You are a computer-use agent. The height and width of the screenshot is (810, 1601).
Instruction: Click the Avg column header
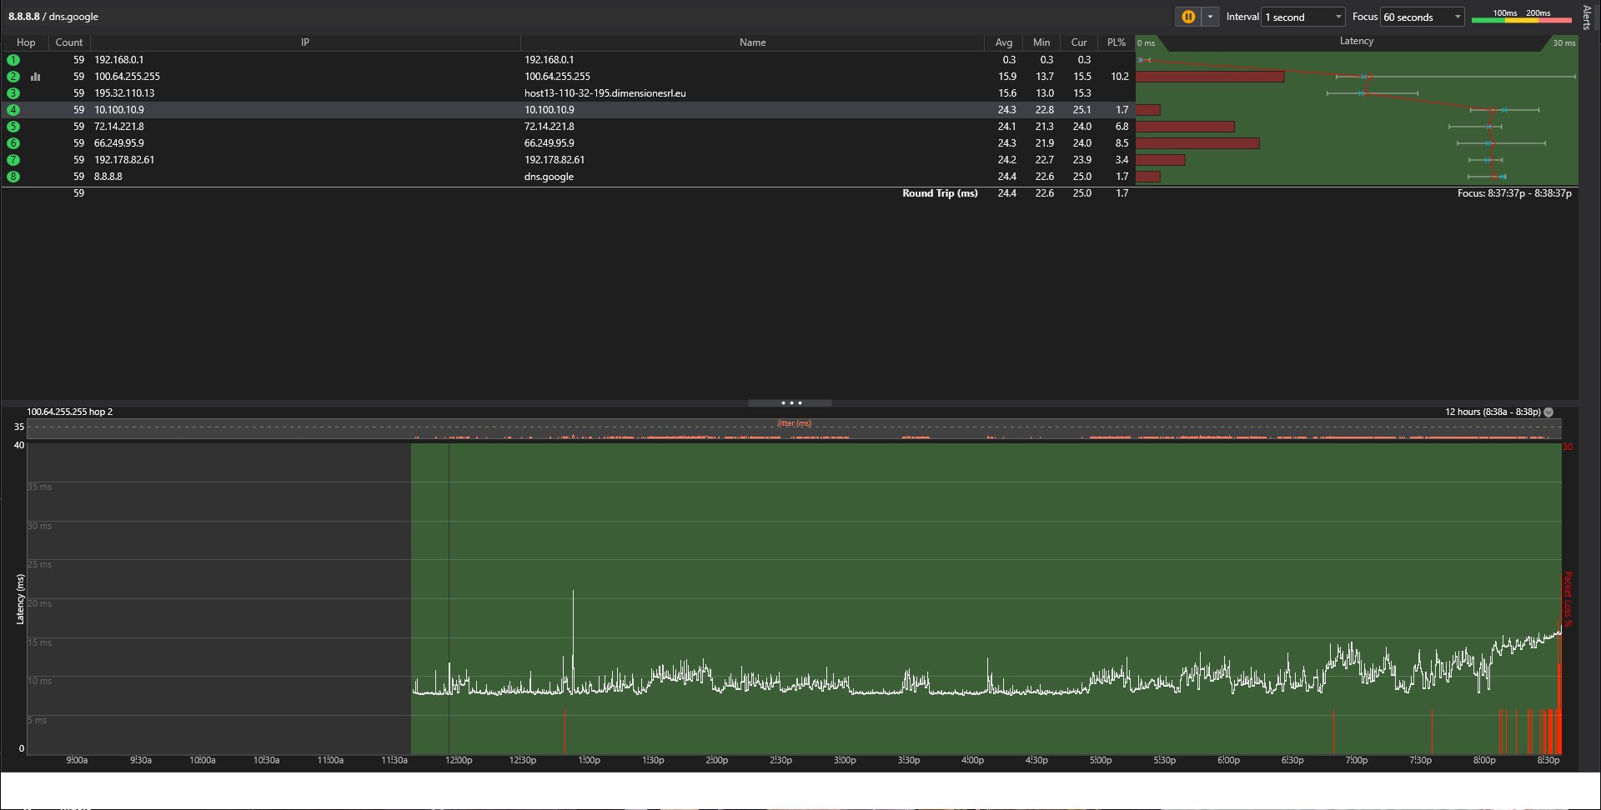pyautogui.click(x=1003, y=42)
